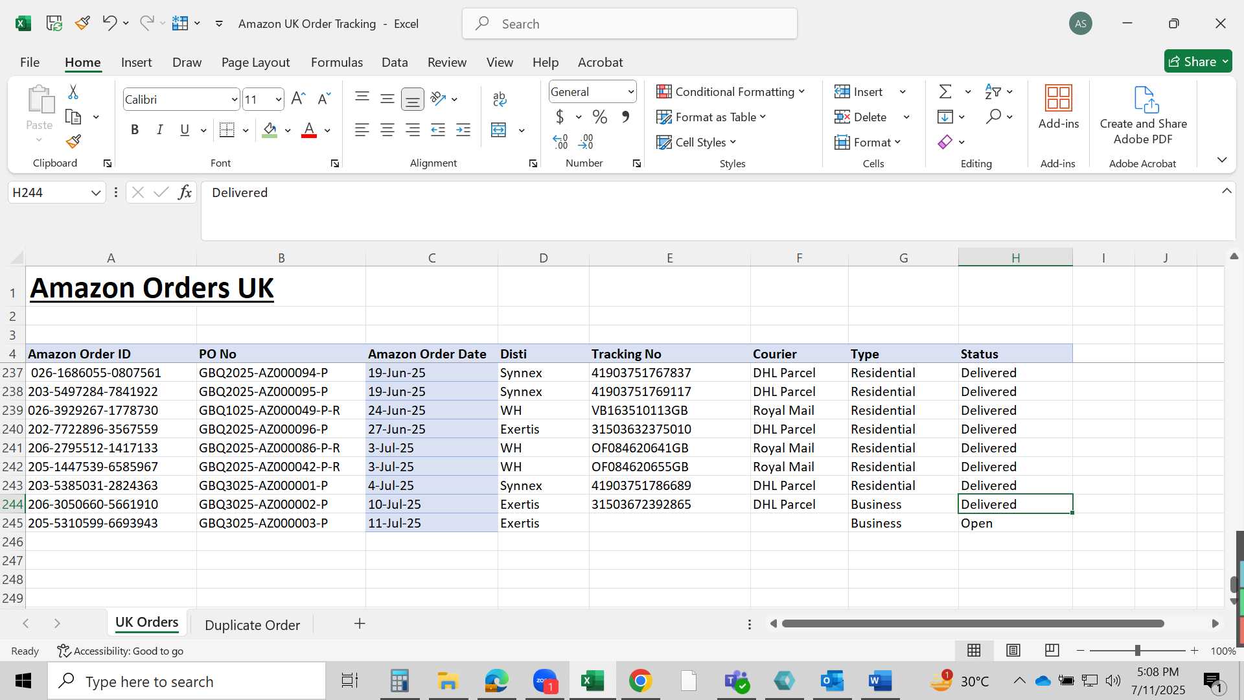Open the File tab
Screen dimensions: 1244x700
[30, 62]
